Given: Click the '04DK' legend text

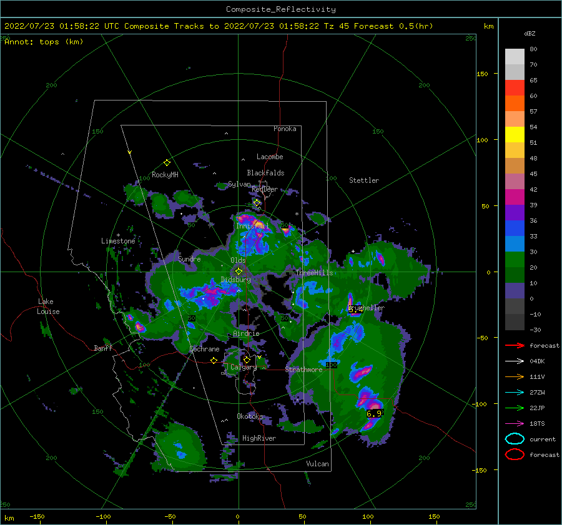Looking at the screenshot, I should (x=537, y=361).
